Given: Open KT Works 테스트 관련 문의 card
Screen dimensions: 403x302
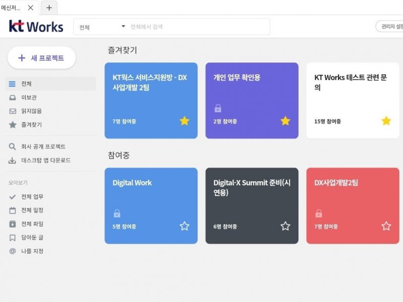Looking at the screenshot, I should click(353, 101).
